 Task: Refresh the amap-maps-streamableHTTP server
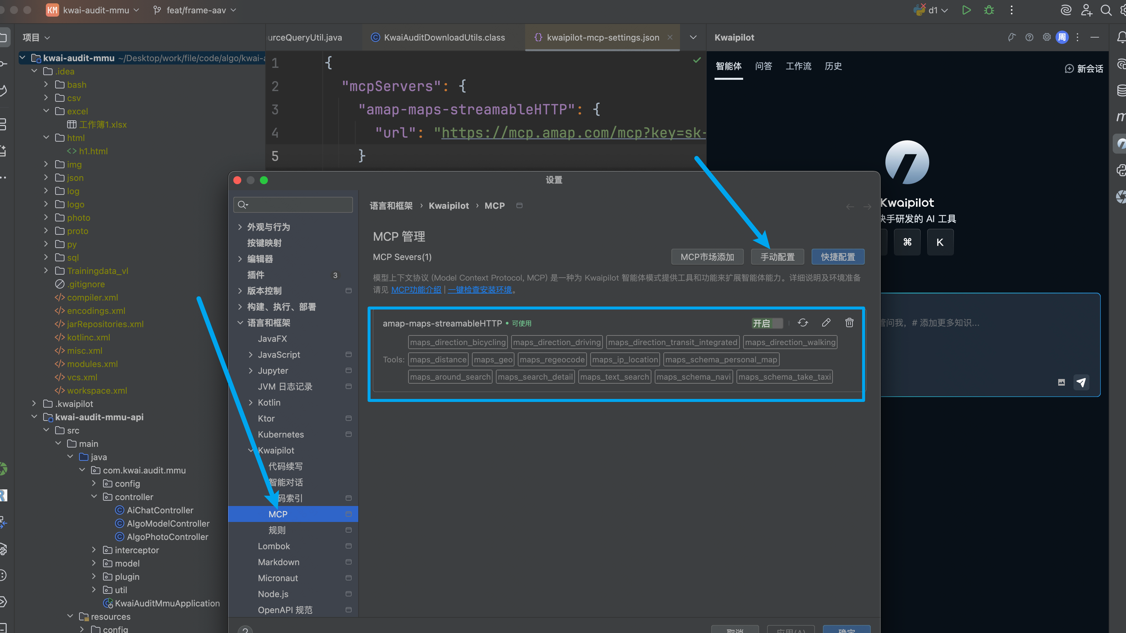(x=803, y=323)
